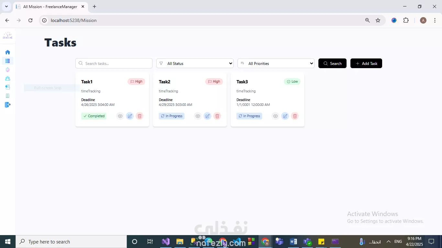442x248 pixels.
Task: Open Microsoft Word from the taskbar
Action: [x=293, y=242]
